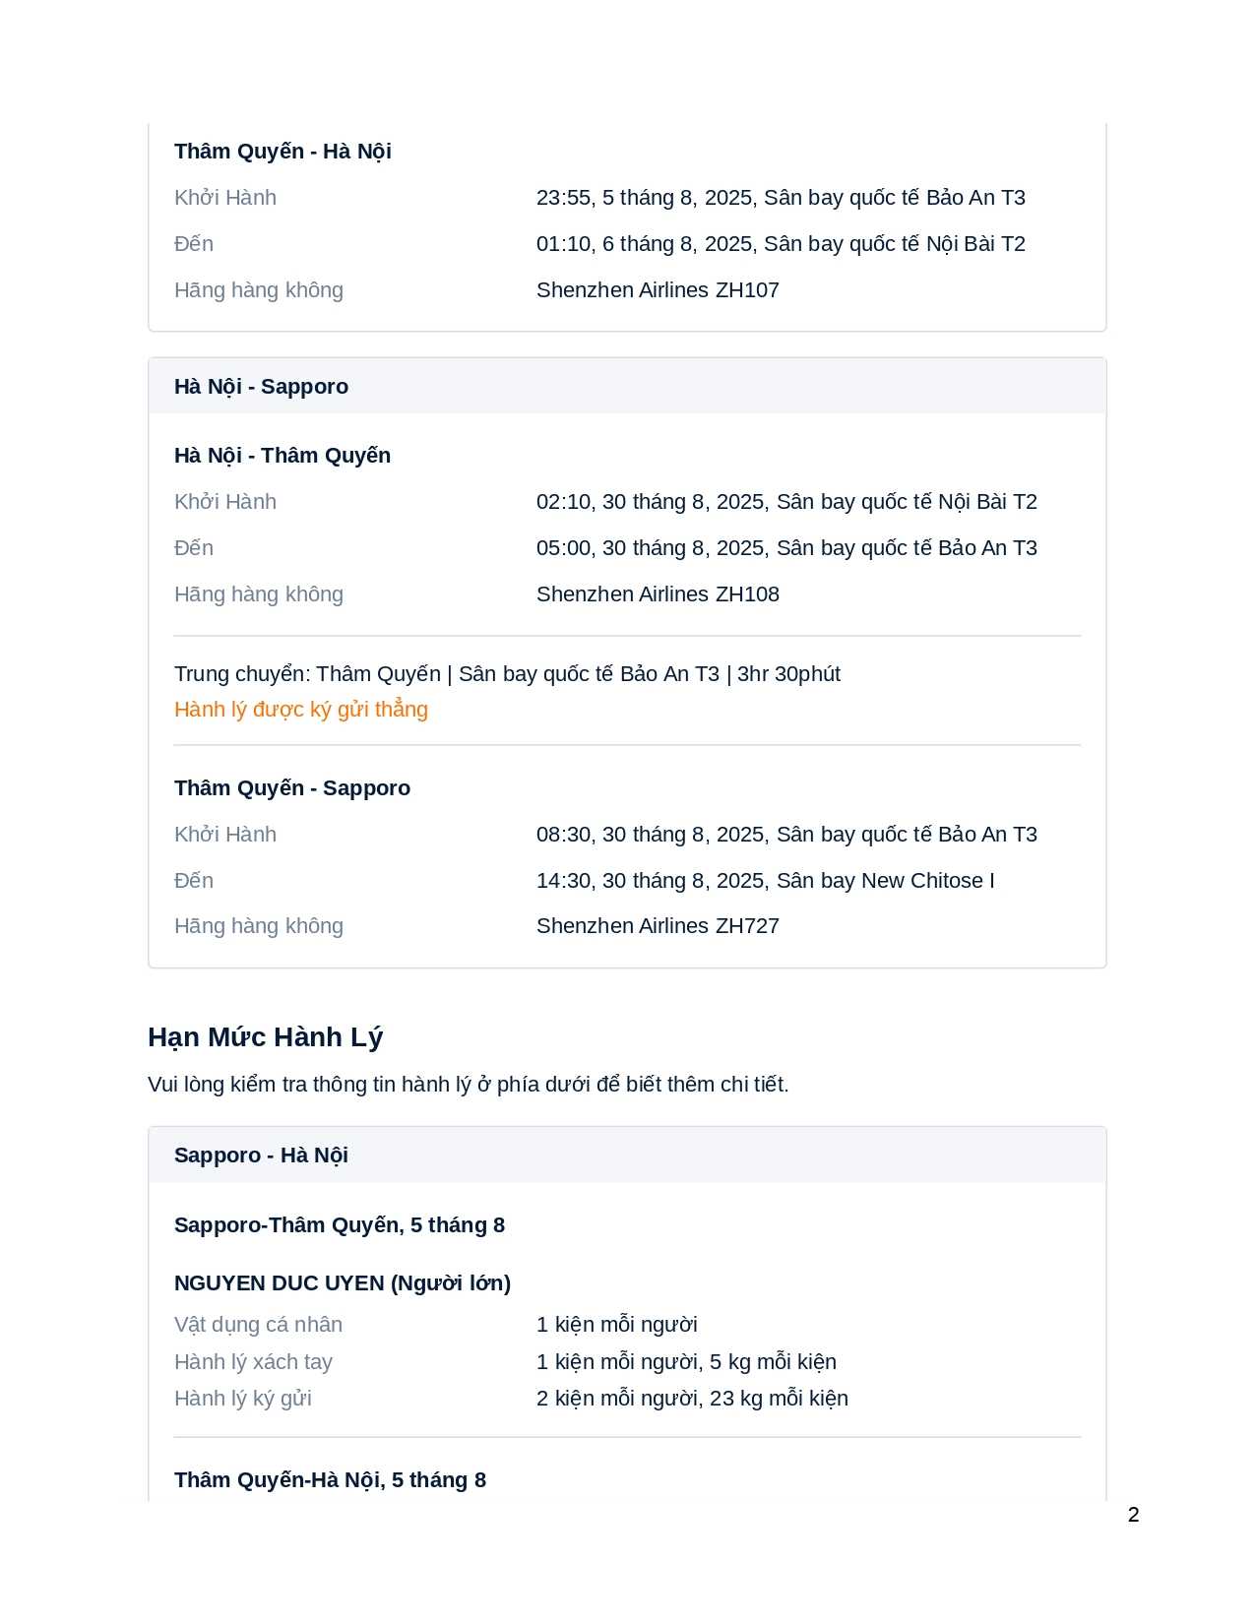
Task: Click the "Hà Nội - Sapporo" section header
Action: (x=261, y=387)
